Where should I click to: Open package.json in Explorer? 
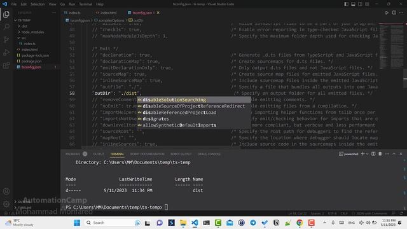(36, 61)
